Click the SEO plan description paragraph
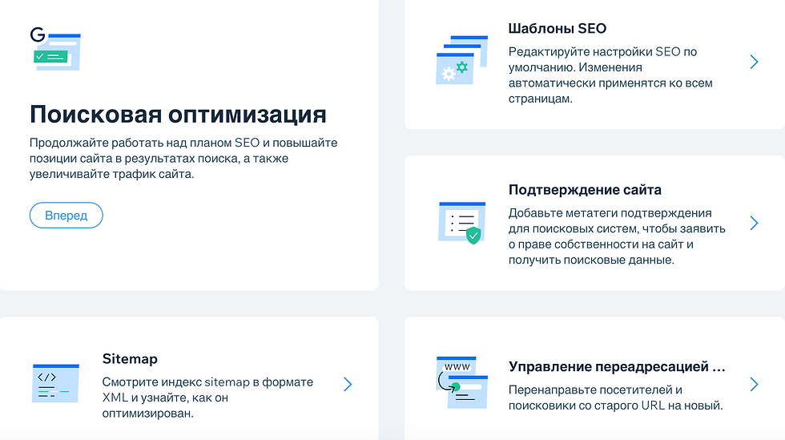The image size is (785, 440). (183, 159)
